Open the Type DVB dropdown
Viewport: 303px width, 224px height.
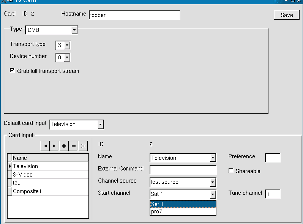(x=74, y=30)
